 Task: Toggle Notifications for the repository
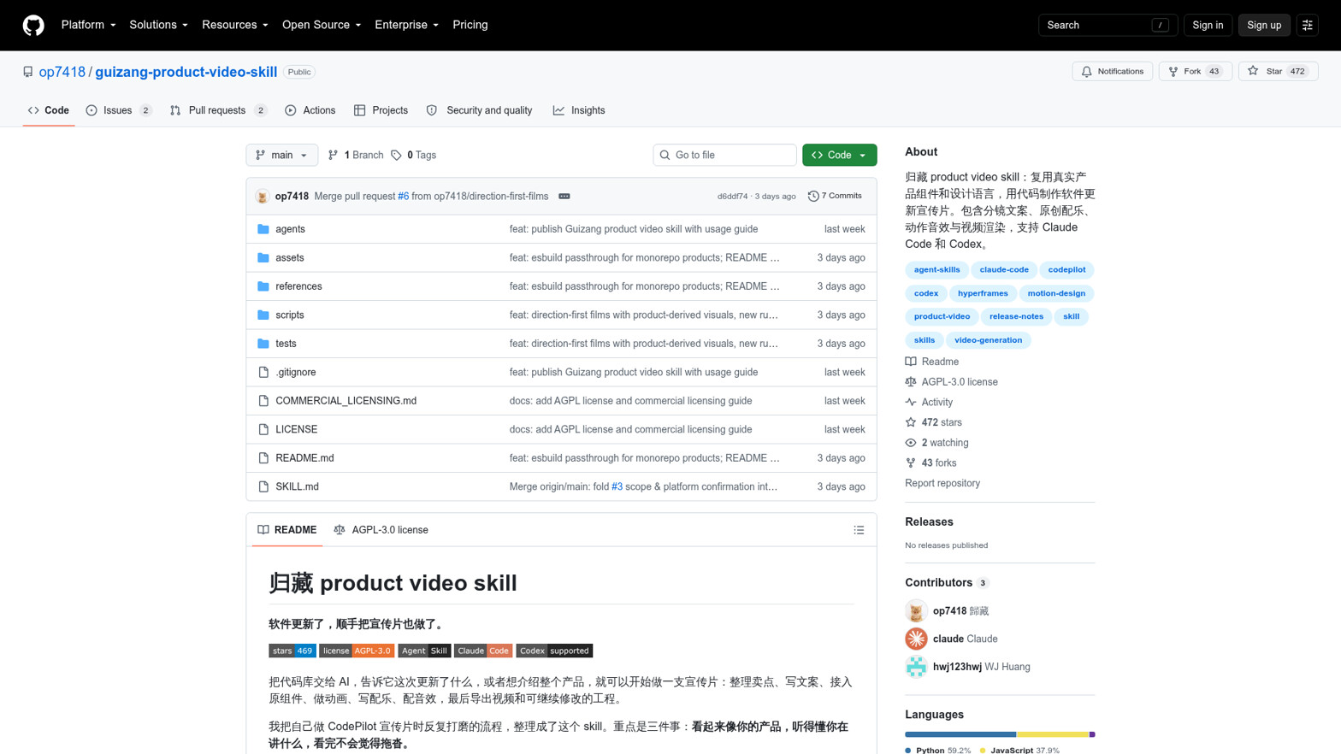(1112, 71)
